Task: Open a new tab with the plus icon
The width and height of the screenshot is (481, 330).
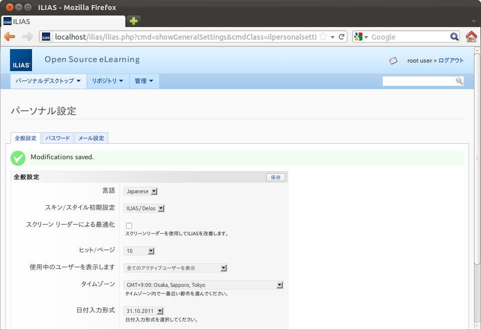Action: coord(133,21)
